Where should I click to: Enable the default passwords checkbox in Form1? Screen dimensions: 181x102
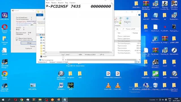click(x=17, y=38)
